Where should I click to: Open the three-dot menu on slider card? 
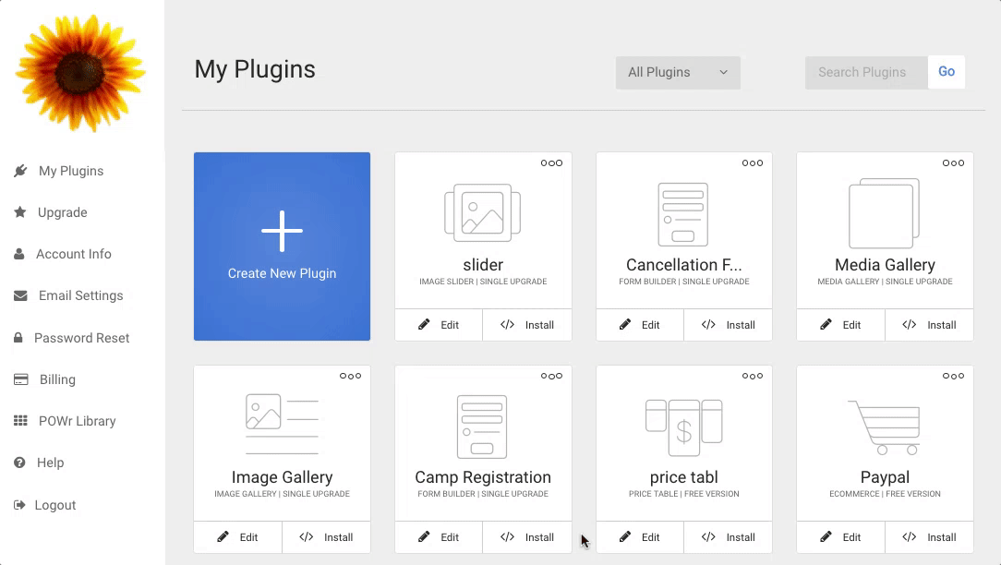(x=551, y=162)
